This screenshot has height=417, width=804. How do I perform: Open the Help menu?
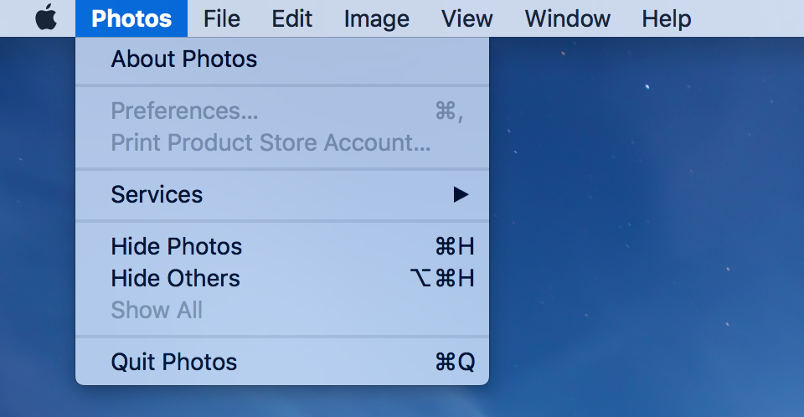point(666,18)
